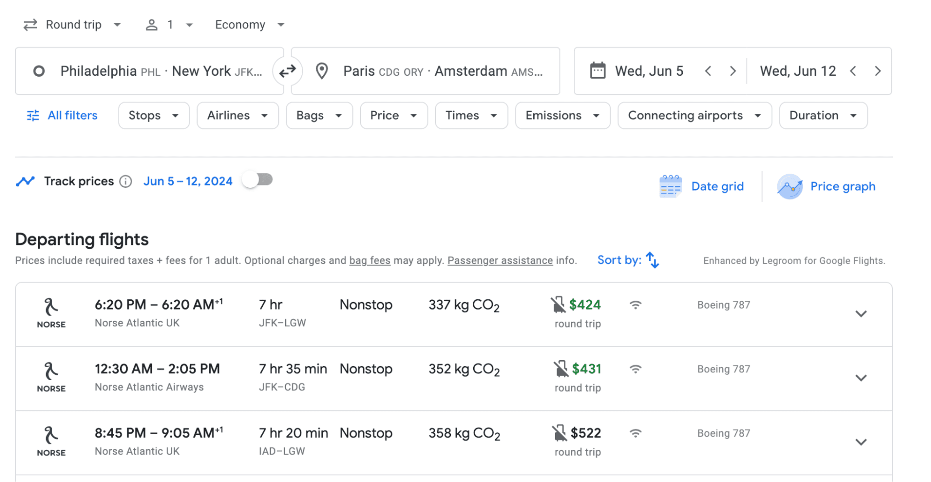Click the calendar icon in date field
Screen dimensions: 931x482
(598, 71)
